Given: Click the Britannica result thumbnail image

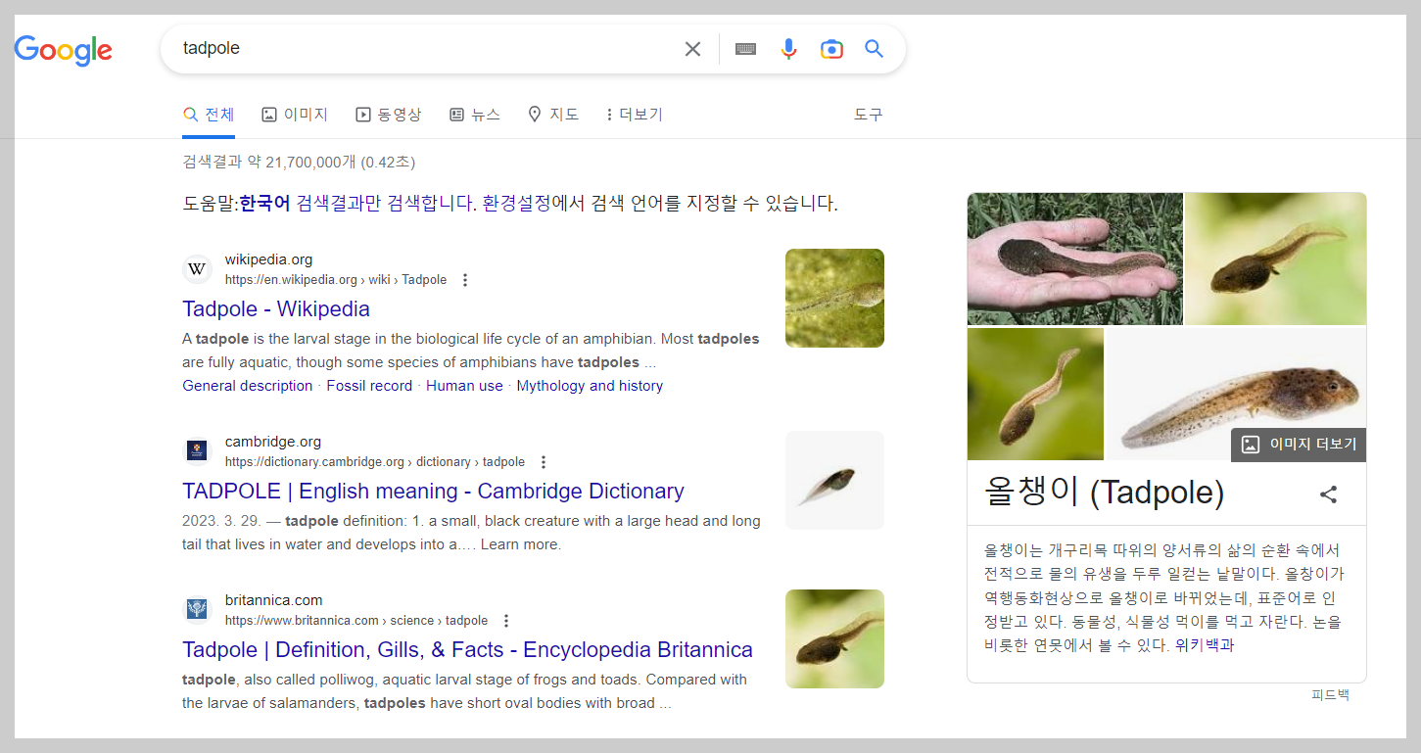Looking at the screenshot, I should [x=834, y=638].
